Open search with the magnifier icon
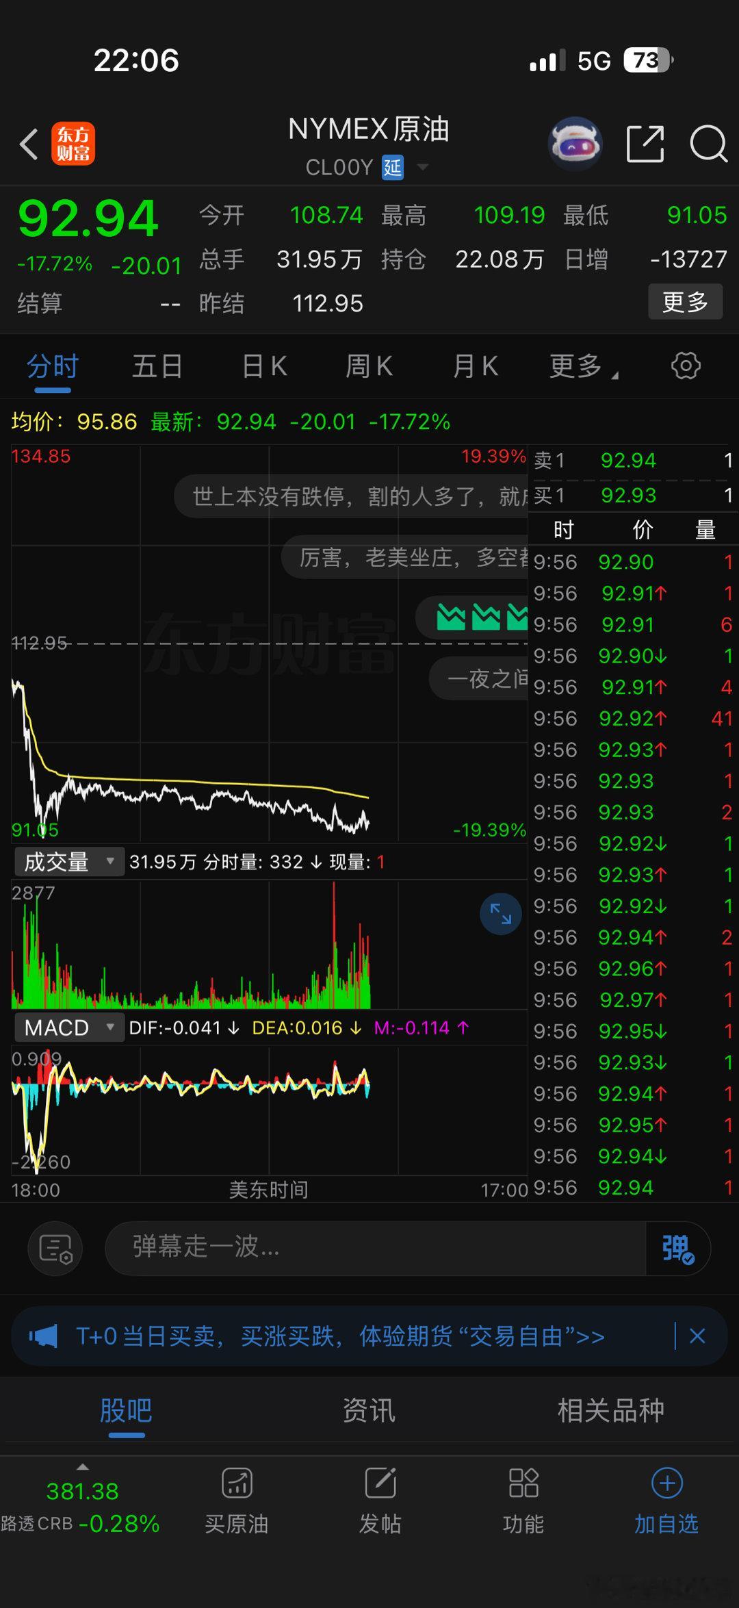Screen dimensions: 739x1608 [x=708, y=144]
